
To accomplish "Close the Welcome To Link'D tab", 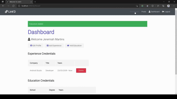I will click(31, 2).
